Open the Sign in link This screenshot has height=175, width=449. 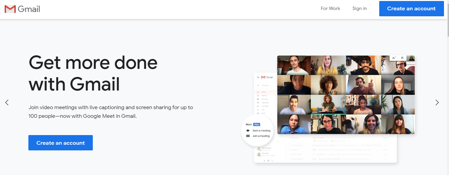pos(360,9)
